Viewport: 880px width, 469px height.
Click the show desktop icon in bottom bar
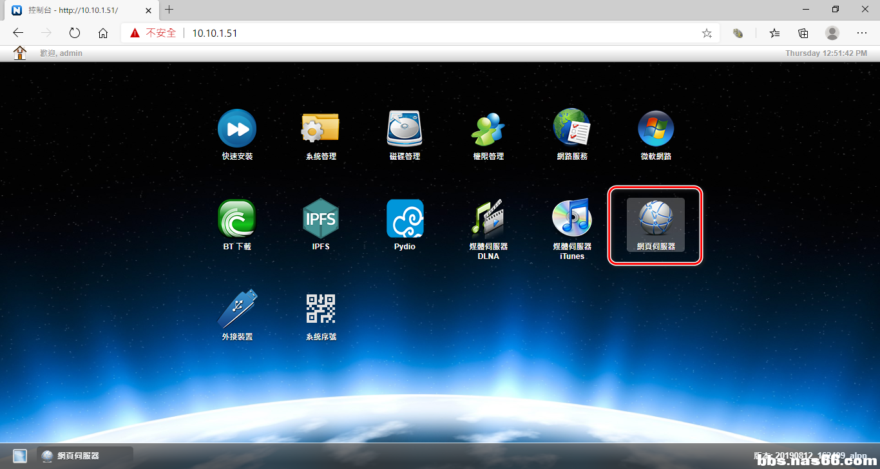click(x=20, y=456)
